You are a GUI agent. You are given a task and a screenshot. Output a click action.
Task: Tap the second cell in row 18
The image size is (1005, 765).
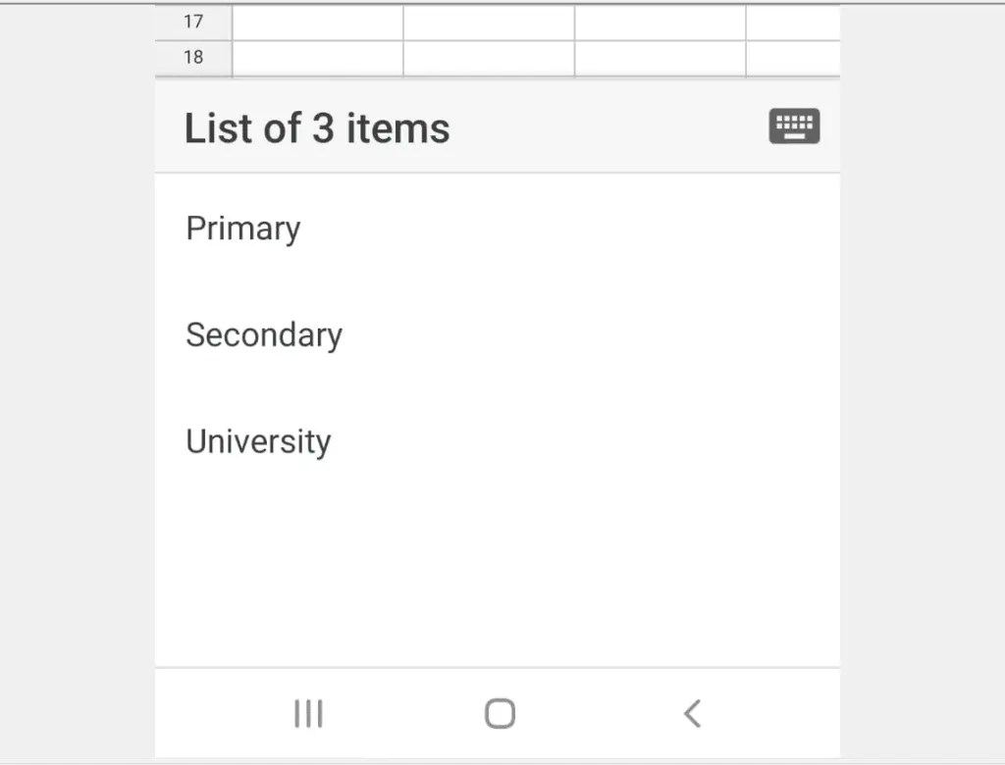click(x=488, y=57)
